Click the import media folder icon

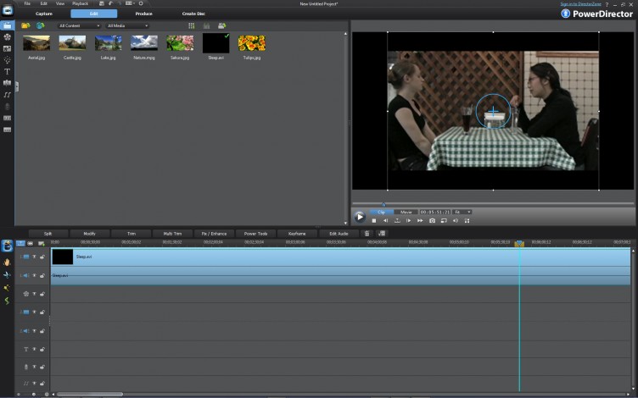[x=25, y=25]
